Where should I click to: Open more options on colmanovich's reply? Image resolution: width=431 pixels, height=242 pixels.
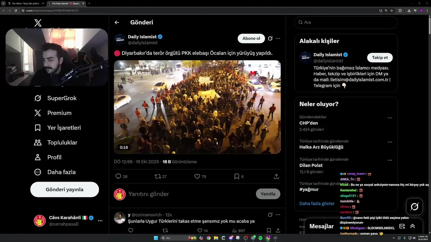pyautogui.click(x=278, y=214)
